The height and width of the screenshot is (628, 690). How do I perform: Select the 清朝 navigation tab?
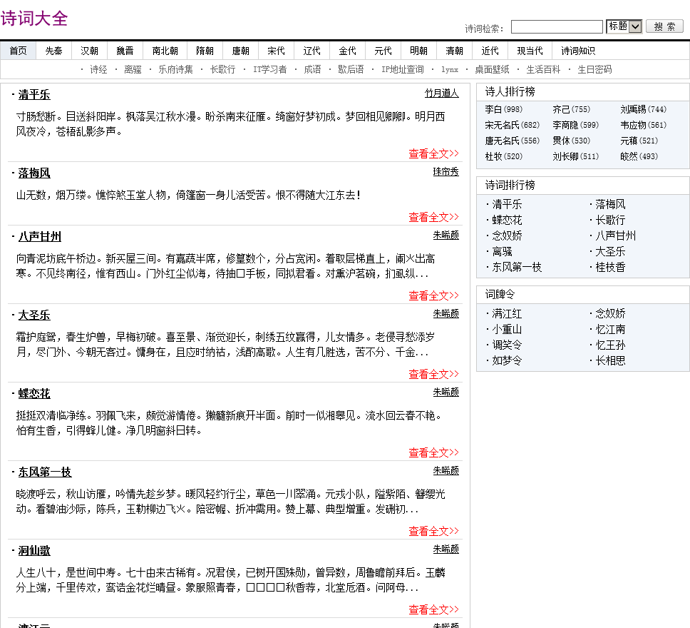click(455, 51)
